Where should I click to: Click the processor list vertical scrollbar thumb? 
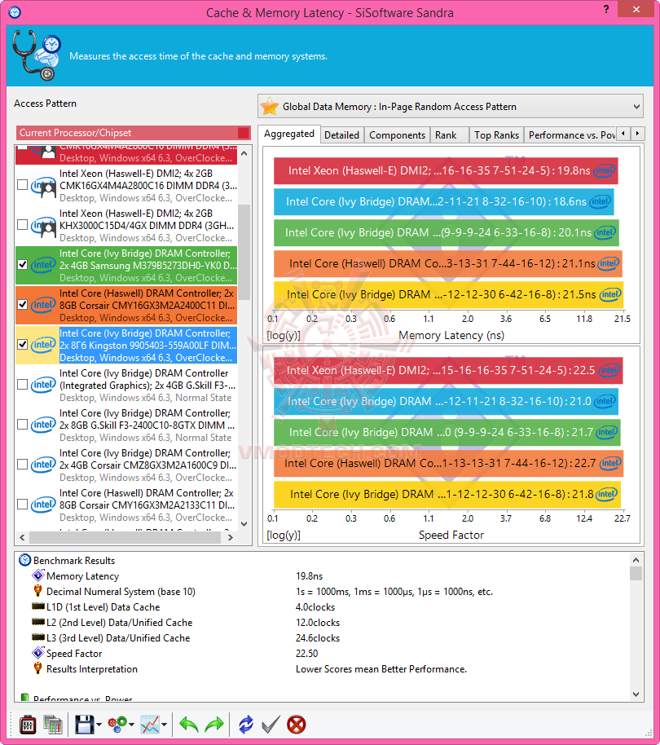click(x=244, y=252)
